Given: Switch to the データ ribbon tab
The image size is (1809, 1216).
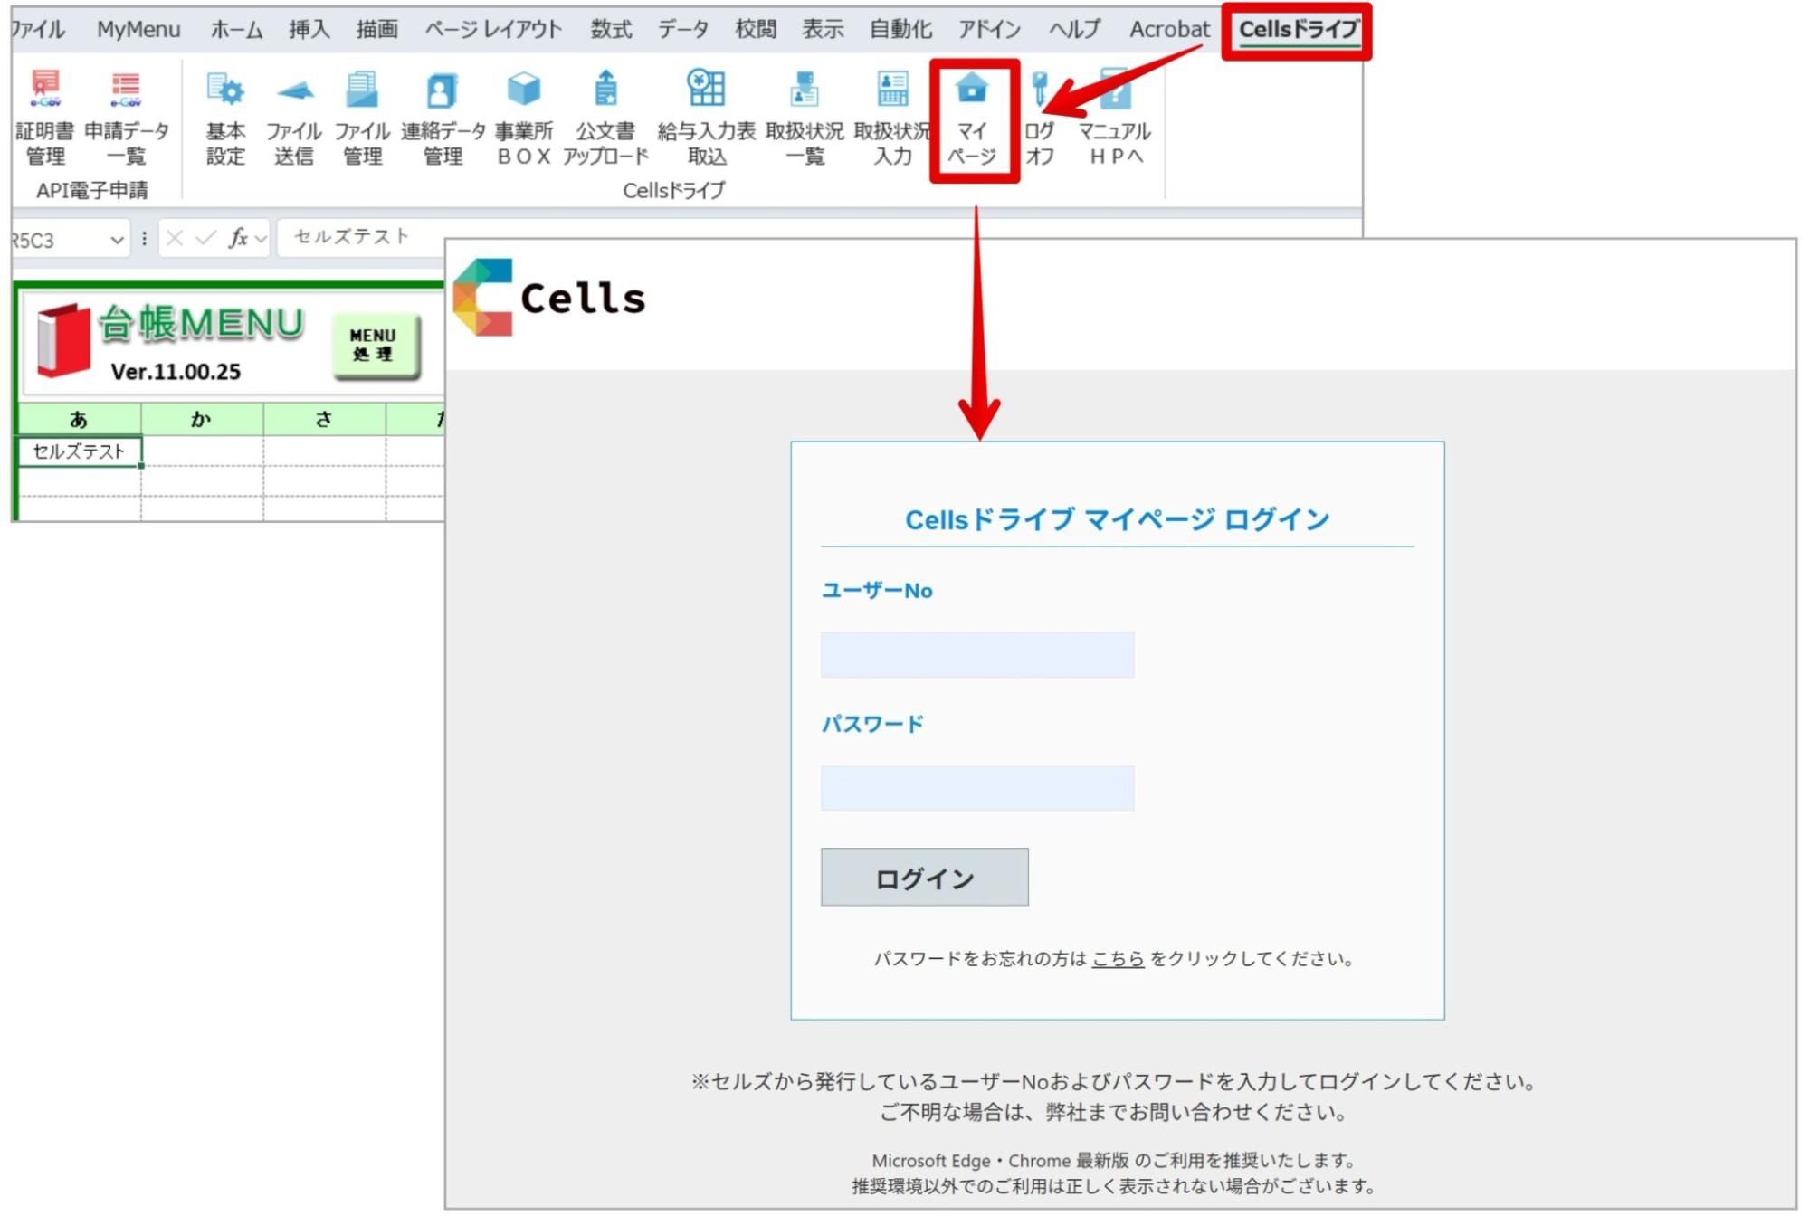Looking at the screenshot, I should point(683,29).
